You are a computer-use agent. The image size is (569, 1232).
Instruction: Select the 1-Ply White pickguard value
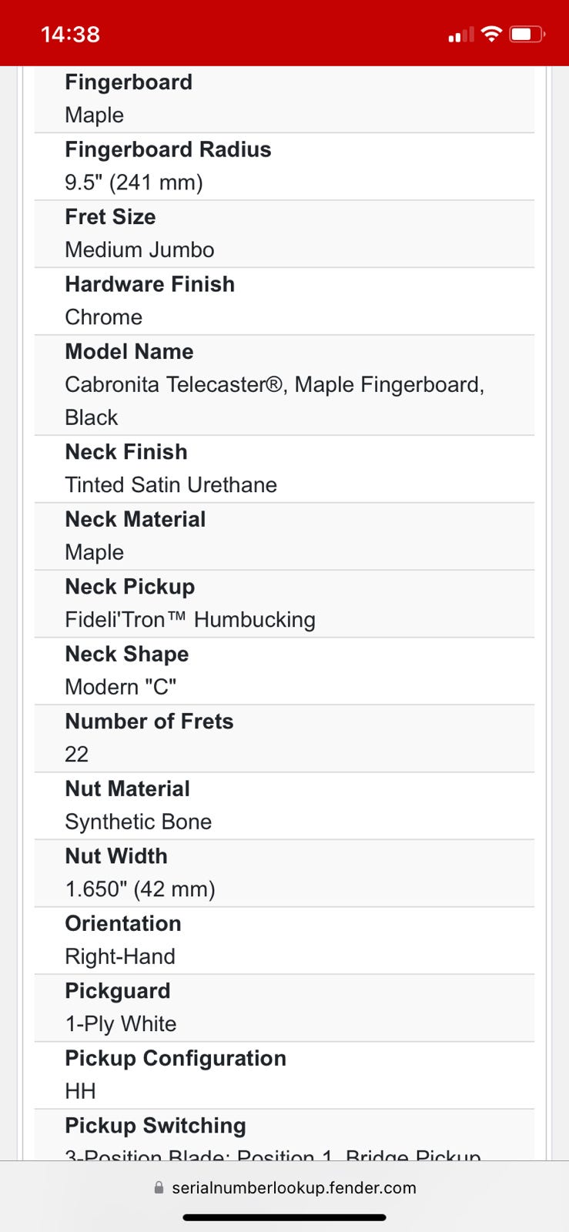[x=121, y=1024]
